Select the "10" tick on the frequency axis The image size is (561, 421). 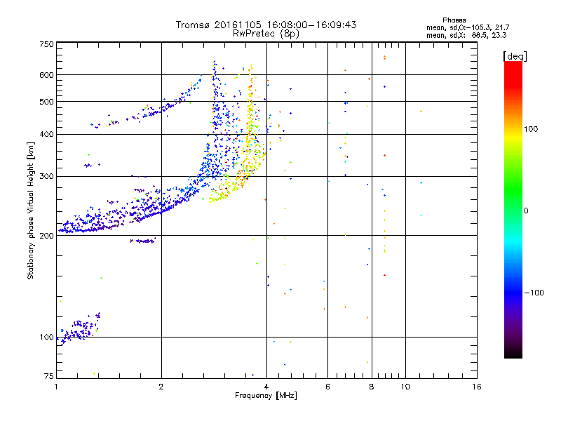405,387
